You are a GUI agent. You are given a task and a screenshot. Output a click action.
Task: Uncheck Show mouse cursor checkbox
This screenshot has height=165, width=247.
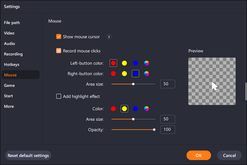pos(59,37)
